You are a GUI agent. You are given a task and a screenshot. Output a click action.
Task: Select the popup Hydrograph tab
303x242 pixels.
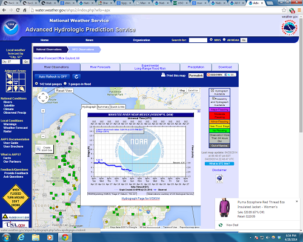coord(89,106)
